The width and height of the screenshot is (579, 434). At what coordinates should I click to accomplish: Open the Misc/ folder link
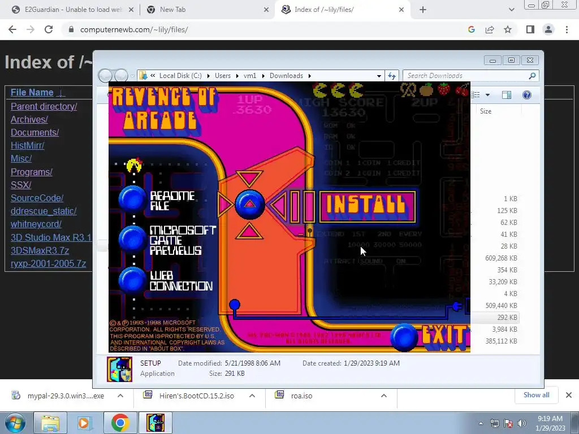click(21, 159)
